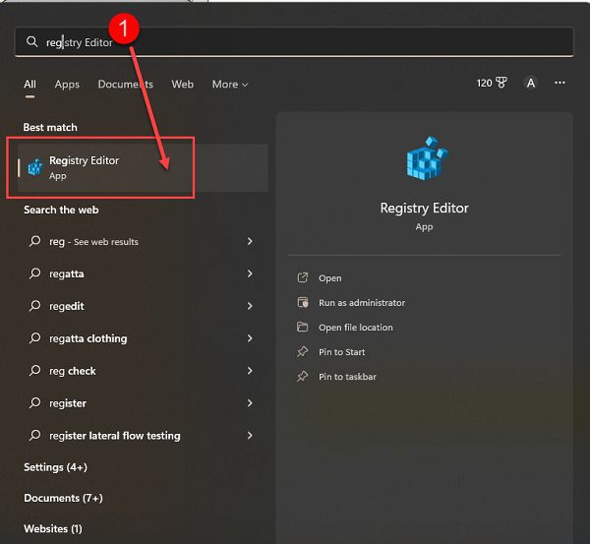The height and width of the screenshot is (544, 590).
Task: Click search icon beside 'regedit'
Action: tap(34, 306)
